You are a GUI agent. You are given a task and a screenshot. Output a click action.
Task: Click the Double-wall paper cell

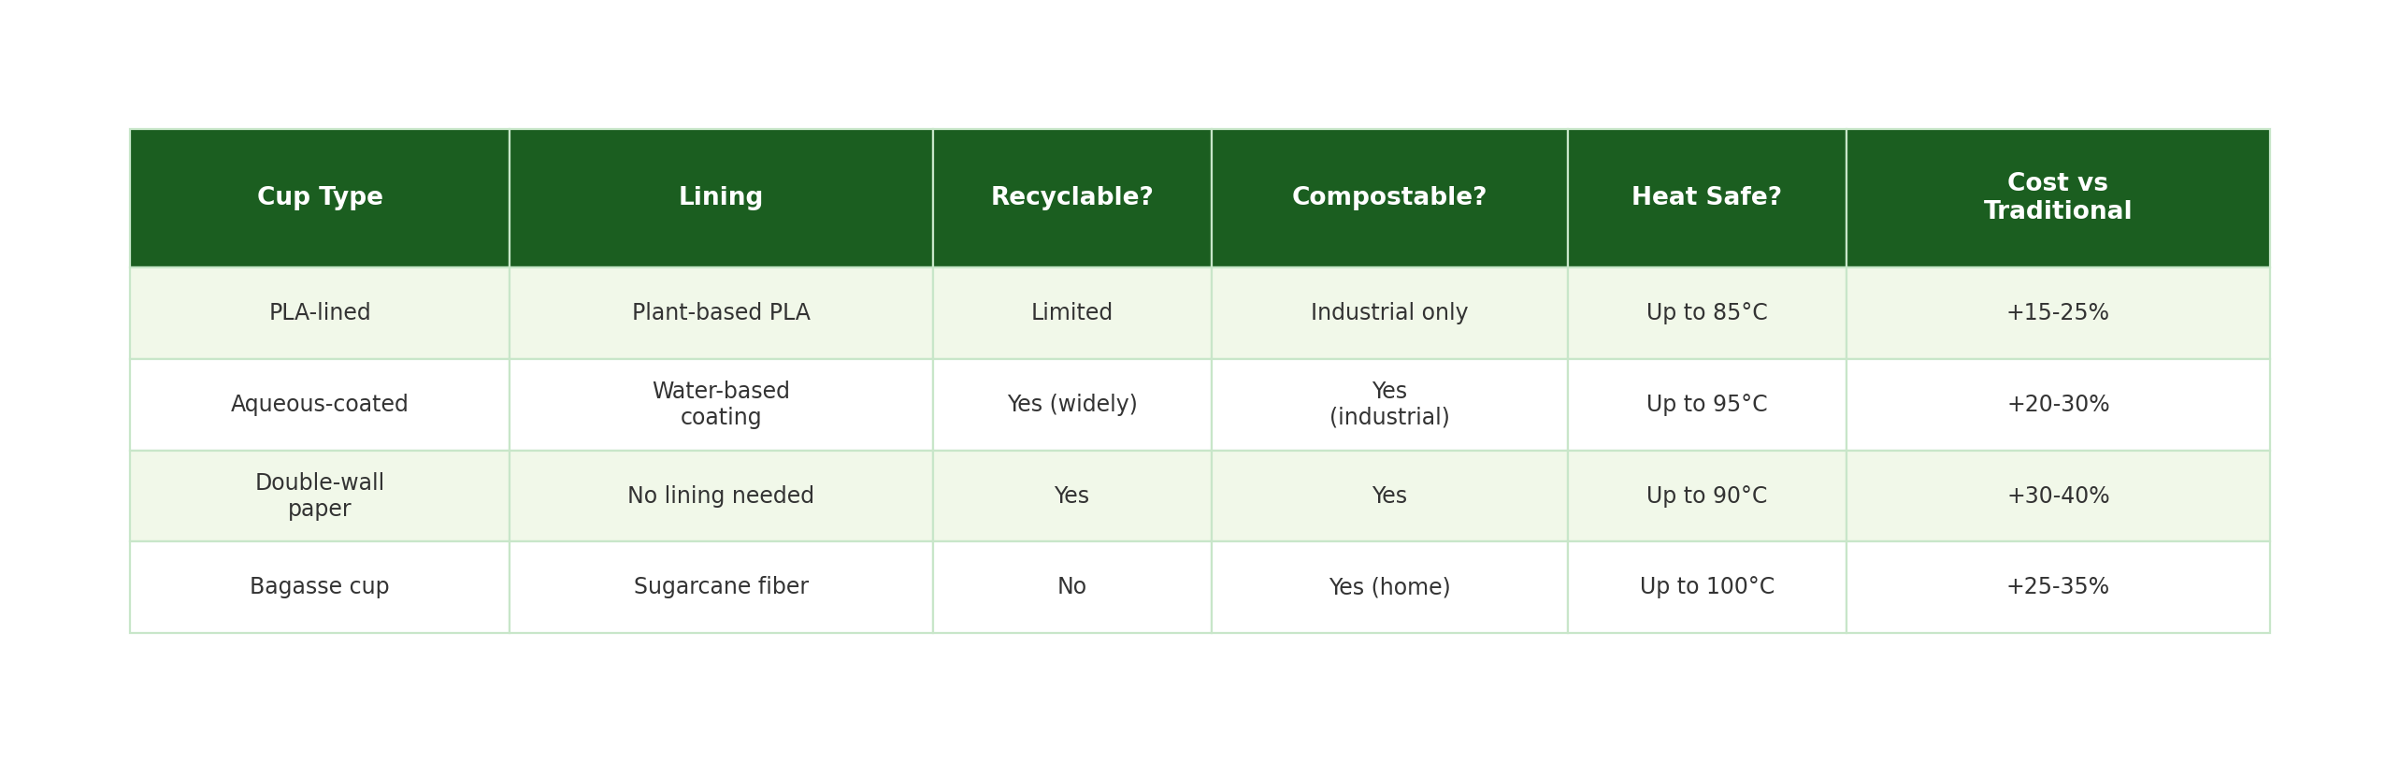point(320,496)
